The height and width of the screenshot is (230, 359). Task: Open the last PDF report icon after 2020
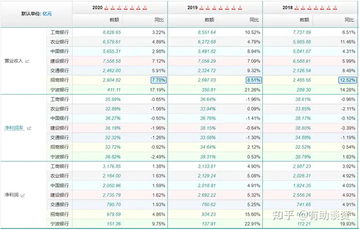click(x=145, y=8)
